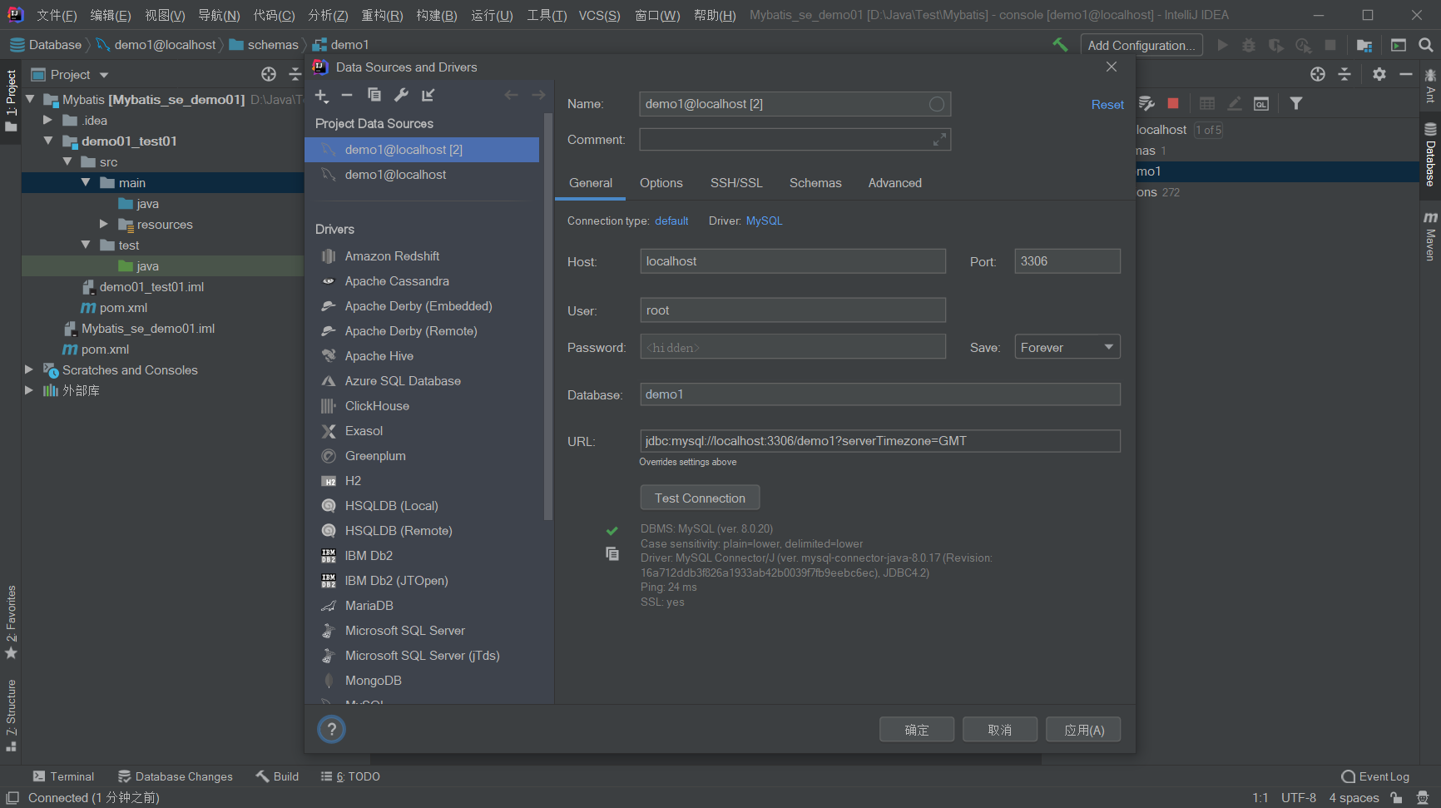
Task: Switch to the Options tab
Action: point(661,183)
